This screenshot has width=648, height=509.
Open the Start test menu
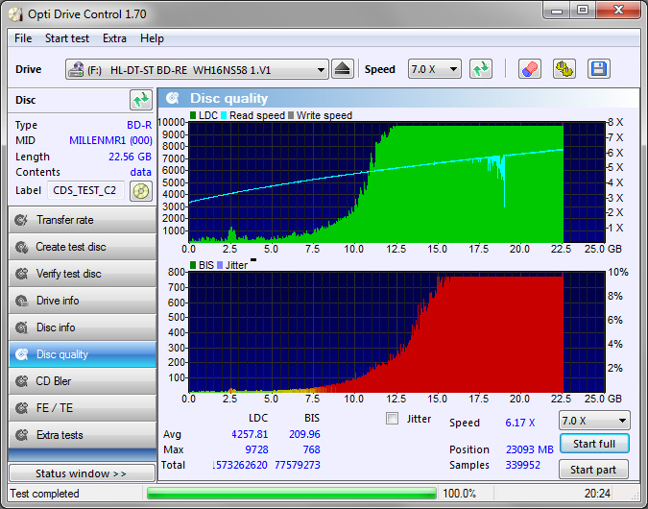[x=67, y=38]
